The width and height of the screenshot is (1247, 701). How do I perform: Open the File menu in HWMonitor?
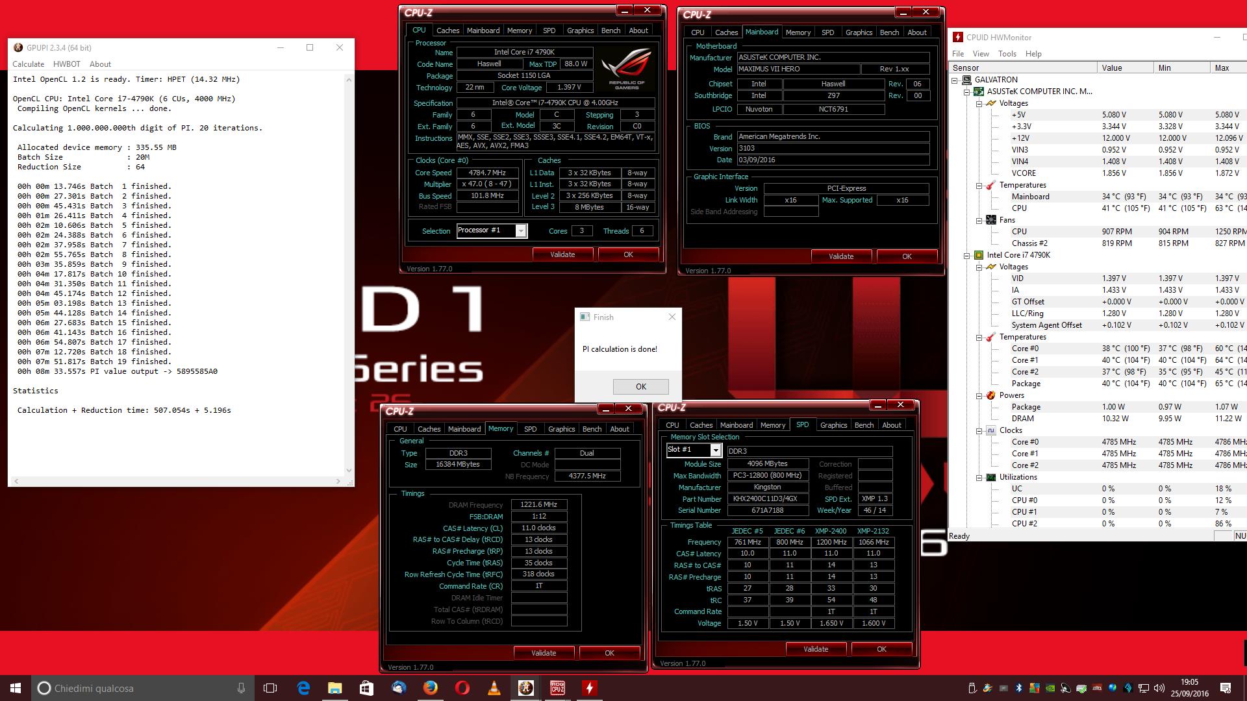point(958,54)
